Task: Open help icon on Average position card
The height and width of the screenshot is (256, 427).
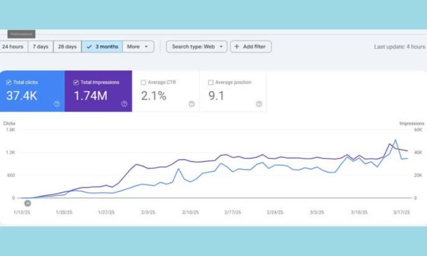Action: click(x=259, y=104)
